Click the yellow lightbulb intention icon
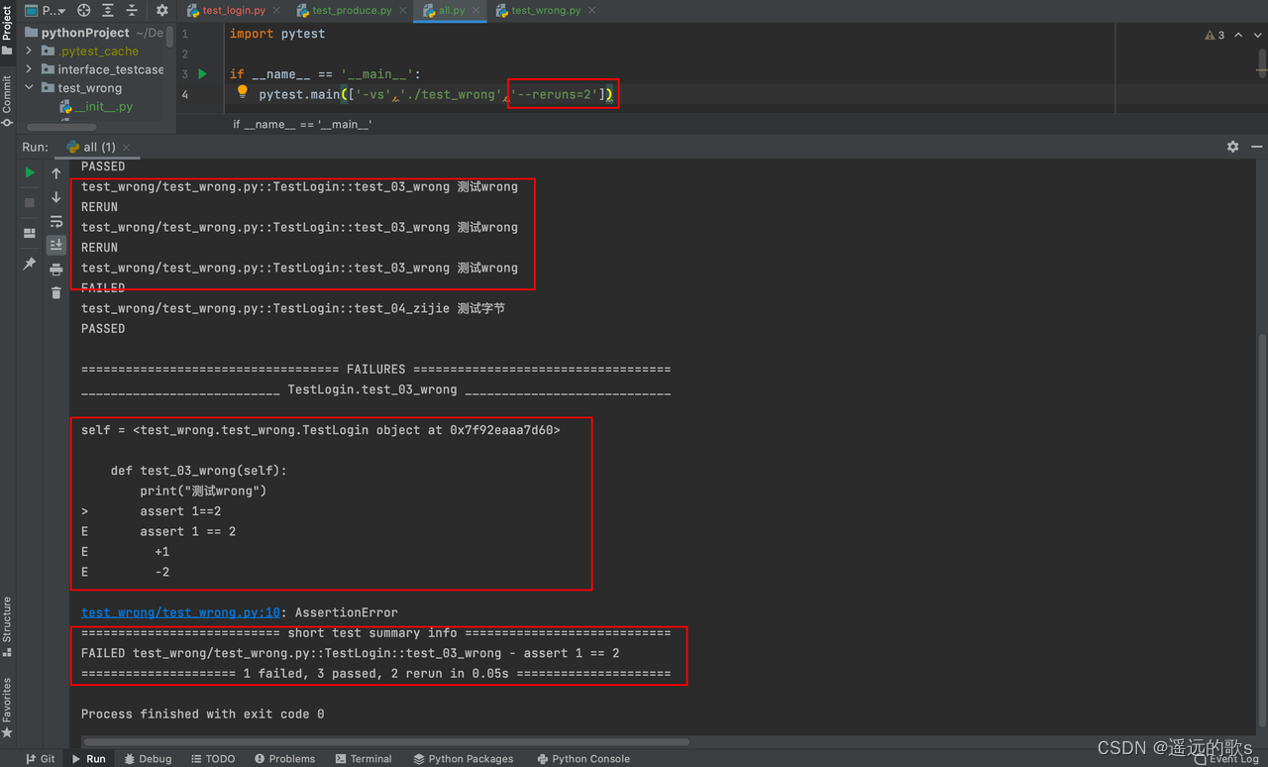Viewport: 1268px width, 767px height. pos(242,92)
